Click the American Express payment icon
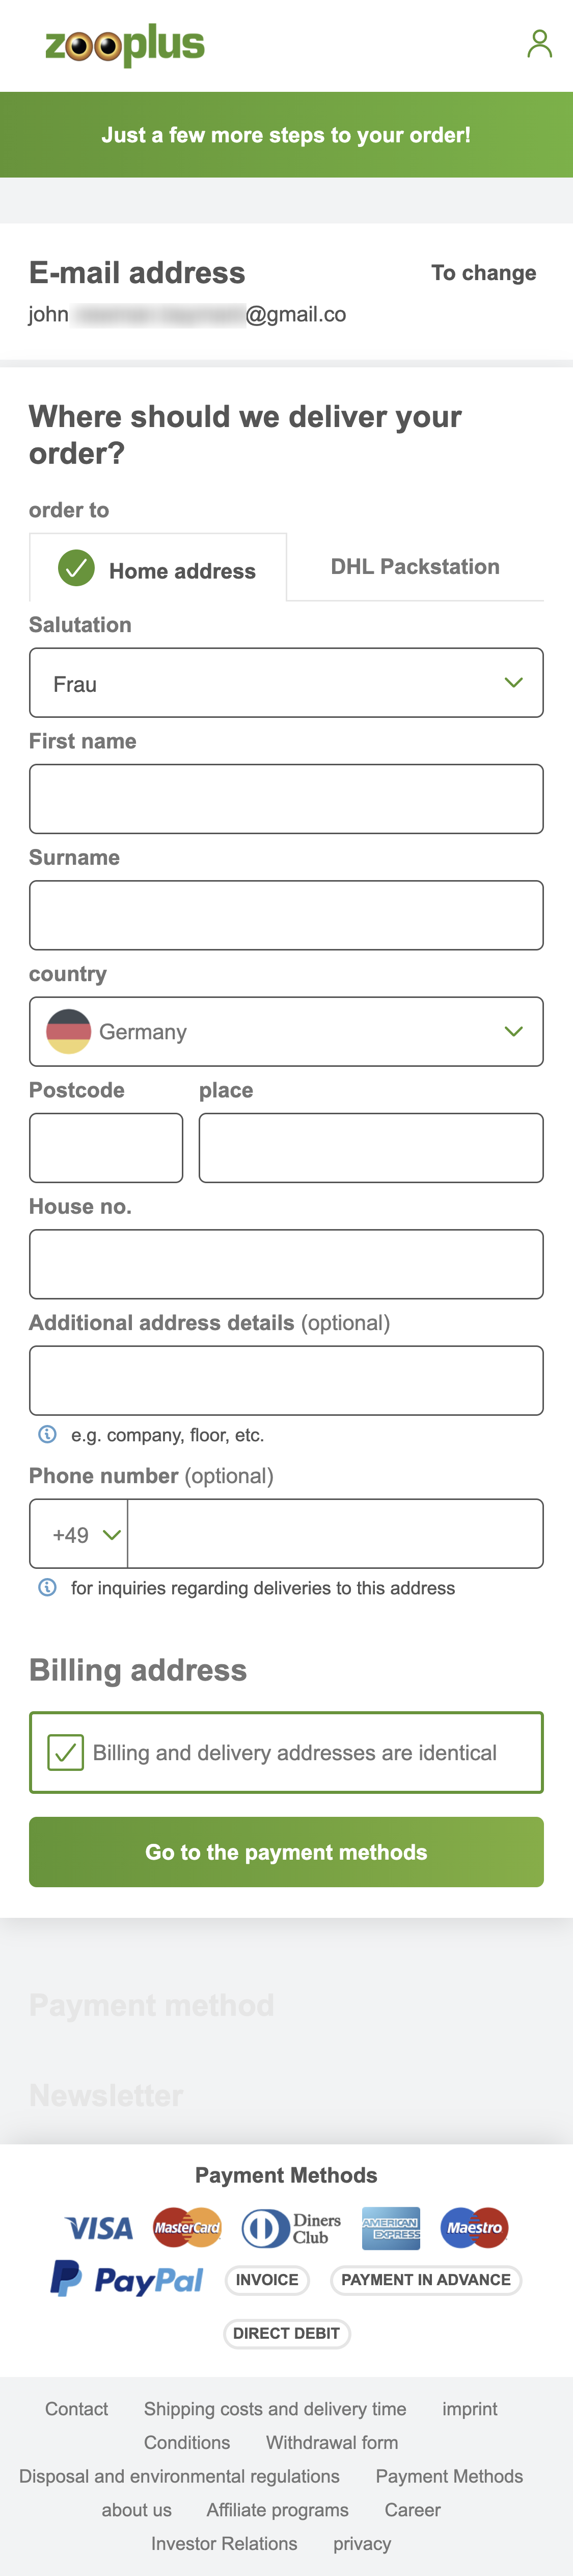 pyautogui.click(x=390, y=2228)
